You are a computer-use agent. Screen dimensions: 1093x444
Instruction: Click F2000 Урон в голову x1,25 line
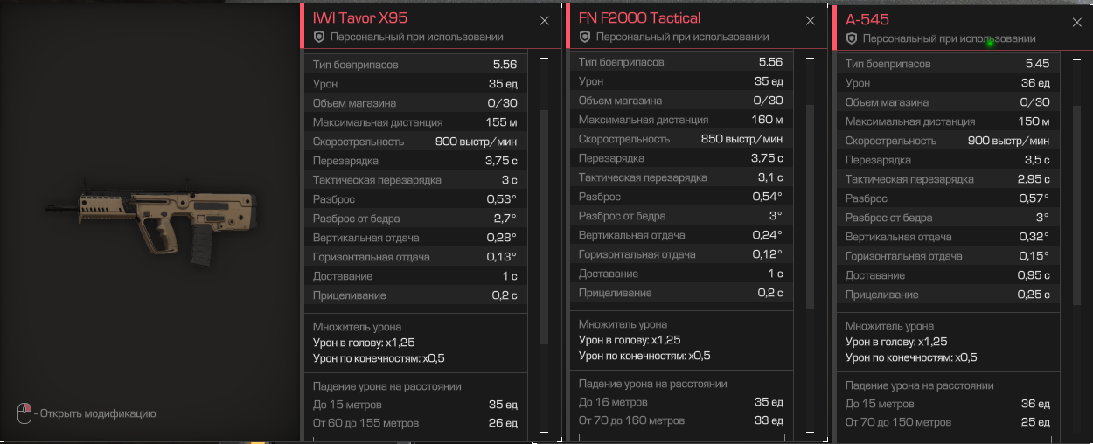[630, 340]
